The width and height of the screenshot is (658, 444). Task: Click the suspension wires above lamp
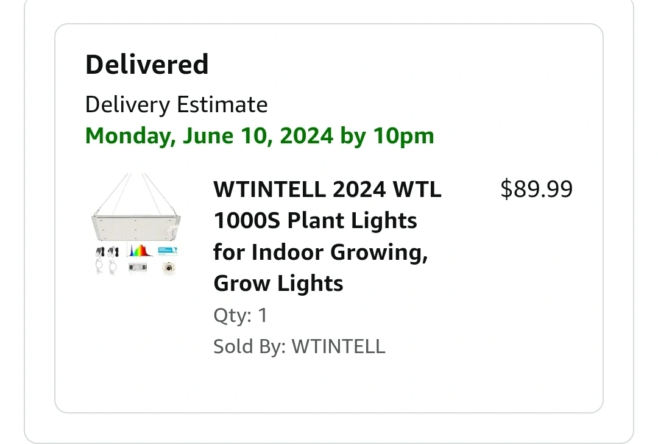(135, 193)
